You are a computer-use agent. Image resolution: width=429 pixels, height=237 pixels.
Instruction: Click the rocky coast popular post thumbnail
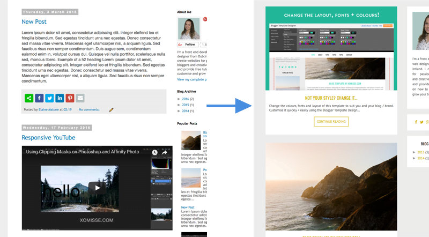click(x=191, y=140)
